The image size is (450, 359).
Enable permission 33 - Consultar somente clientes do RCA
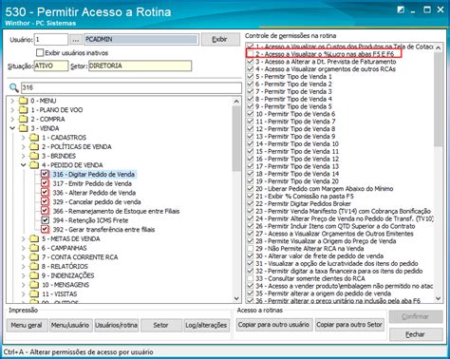pyautogui.click(x=251, y=278)
